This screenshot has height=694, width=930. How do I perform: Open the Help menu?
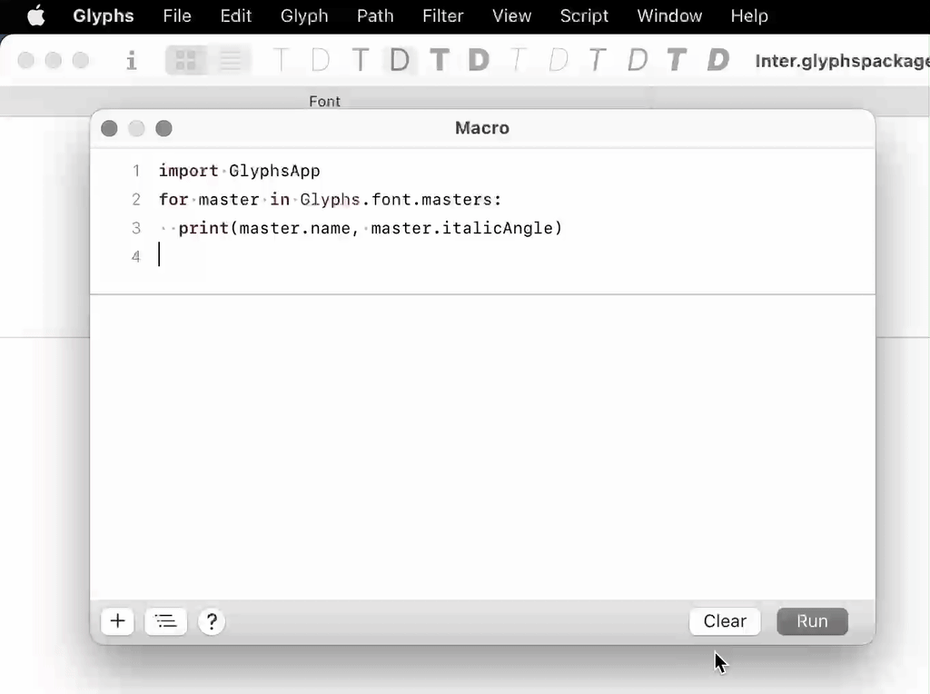(749, 16)
